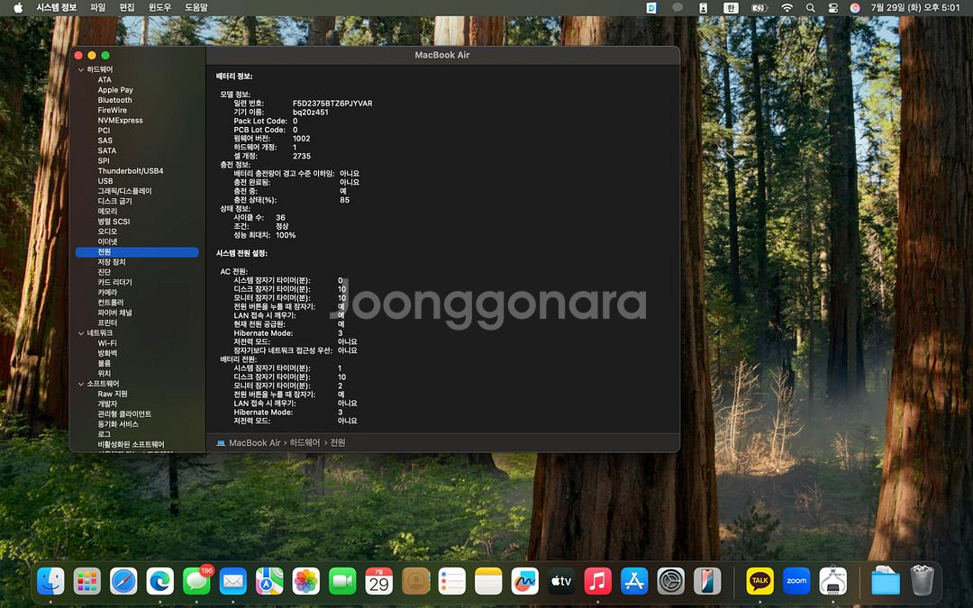Open Maps from the Dock
The height and width of the screenshot is (608, 973).
point(269,581)
